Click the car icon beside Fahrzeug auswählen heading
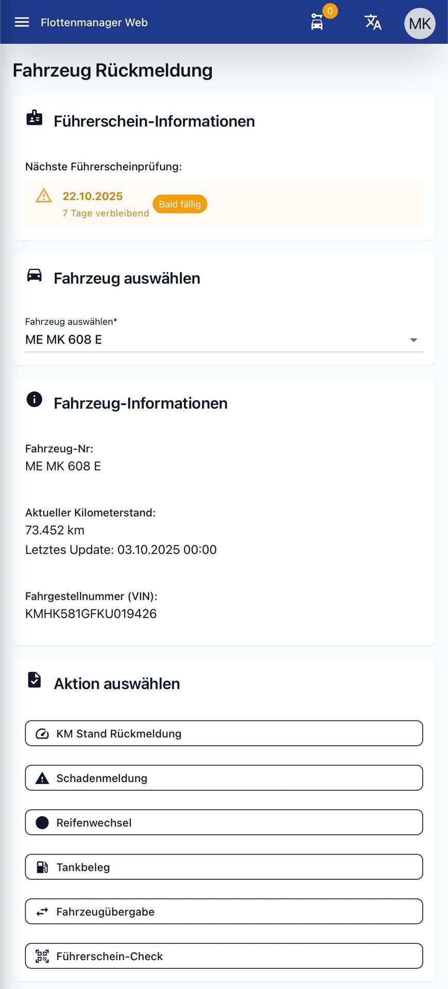The width and height of the screenshot is (448, 989). [x=35, y=275]
